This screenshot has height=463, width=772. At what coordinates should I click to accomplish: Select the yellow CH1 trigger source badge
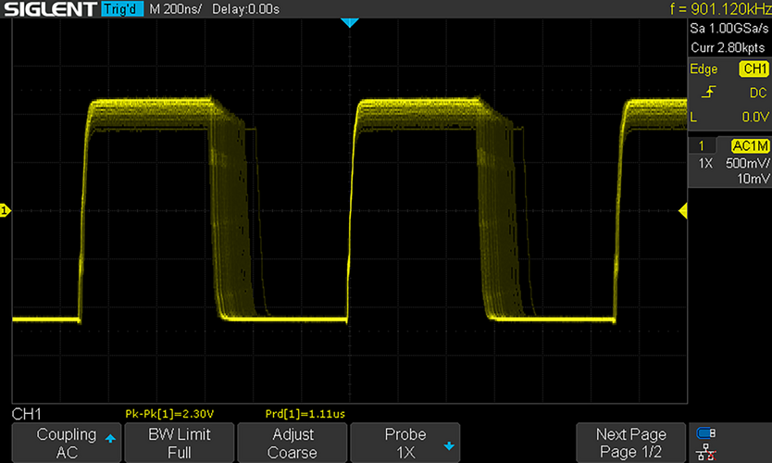coord(753,69)
